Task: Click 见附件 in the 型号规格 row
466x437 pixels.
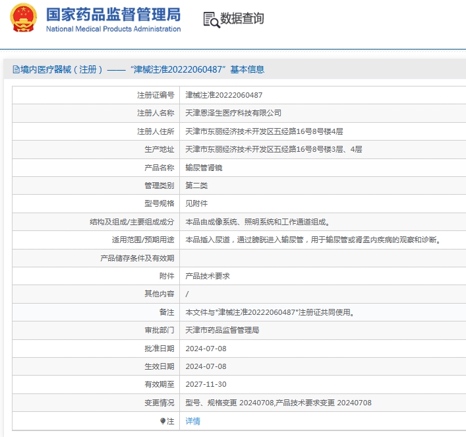Action: point(196,203)
